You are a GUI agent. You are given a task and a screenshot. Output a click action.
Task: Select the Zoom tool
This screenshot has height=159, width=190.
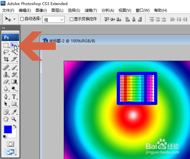coord(14,119)
